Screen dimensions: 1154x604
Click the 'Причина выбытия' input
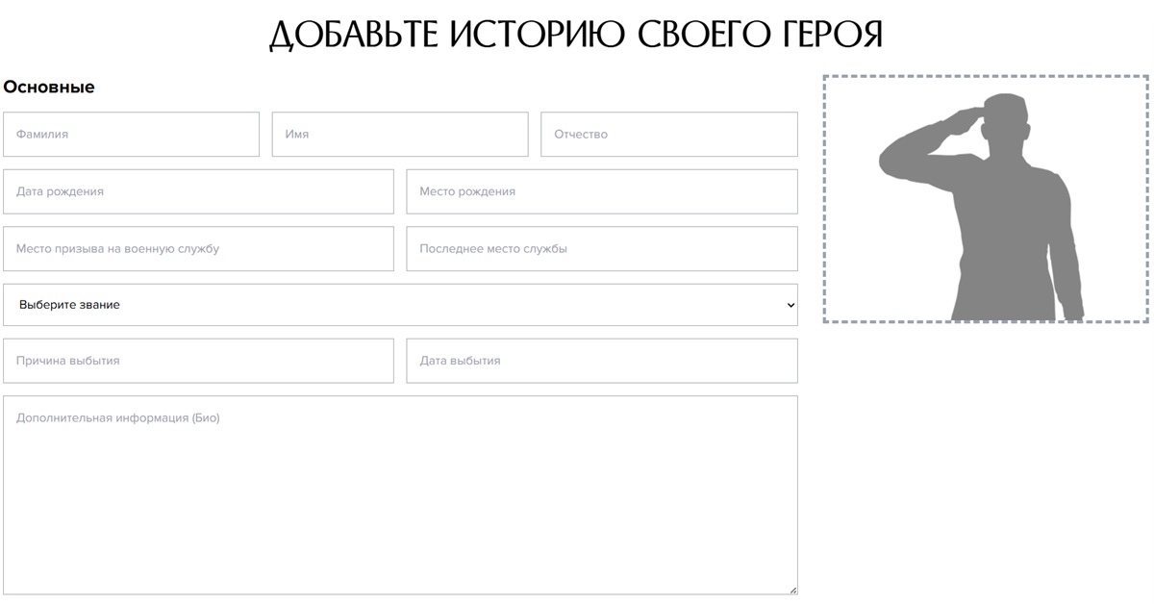[198, 361]
